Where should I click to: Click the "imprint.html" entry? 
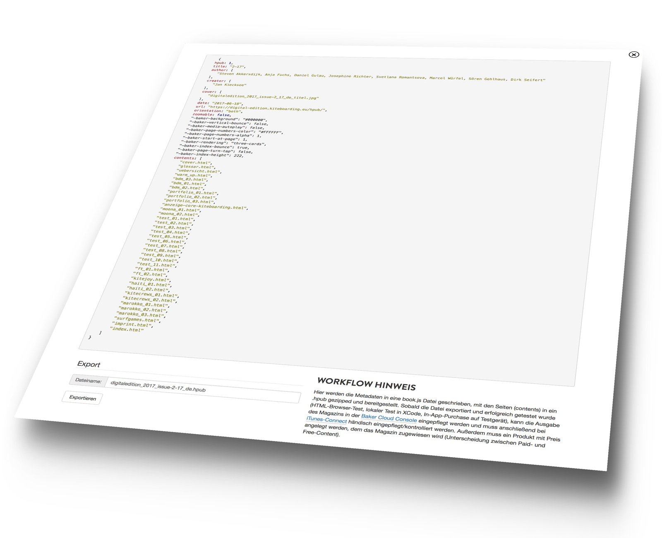[x=132, y=324]
